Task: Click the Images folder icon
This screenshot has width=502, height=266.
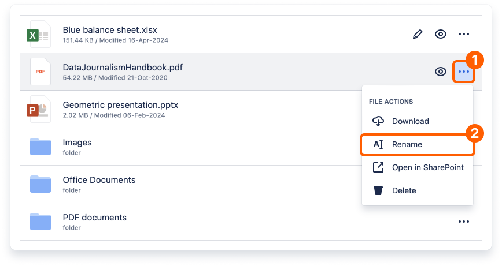Action: 40,147
